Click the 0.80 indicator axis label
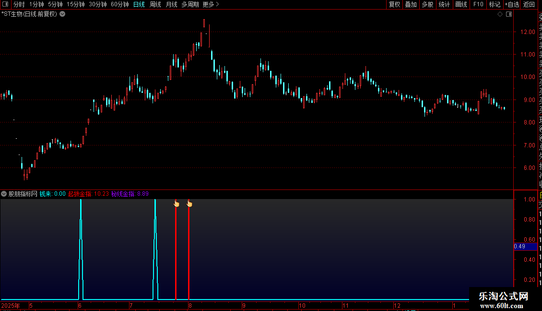542x311 pixels. click(529, 220)
